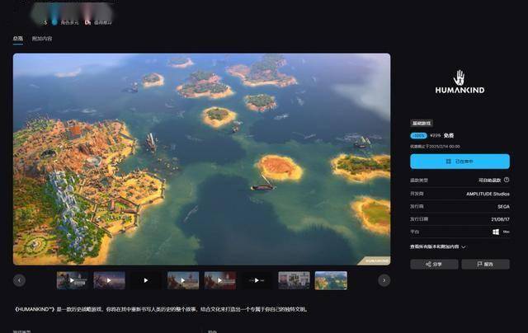Switch to the 附加内容 add-ons tab
Image resolution: width=528 pixels, height=333 pixels.
(42, 39)
